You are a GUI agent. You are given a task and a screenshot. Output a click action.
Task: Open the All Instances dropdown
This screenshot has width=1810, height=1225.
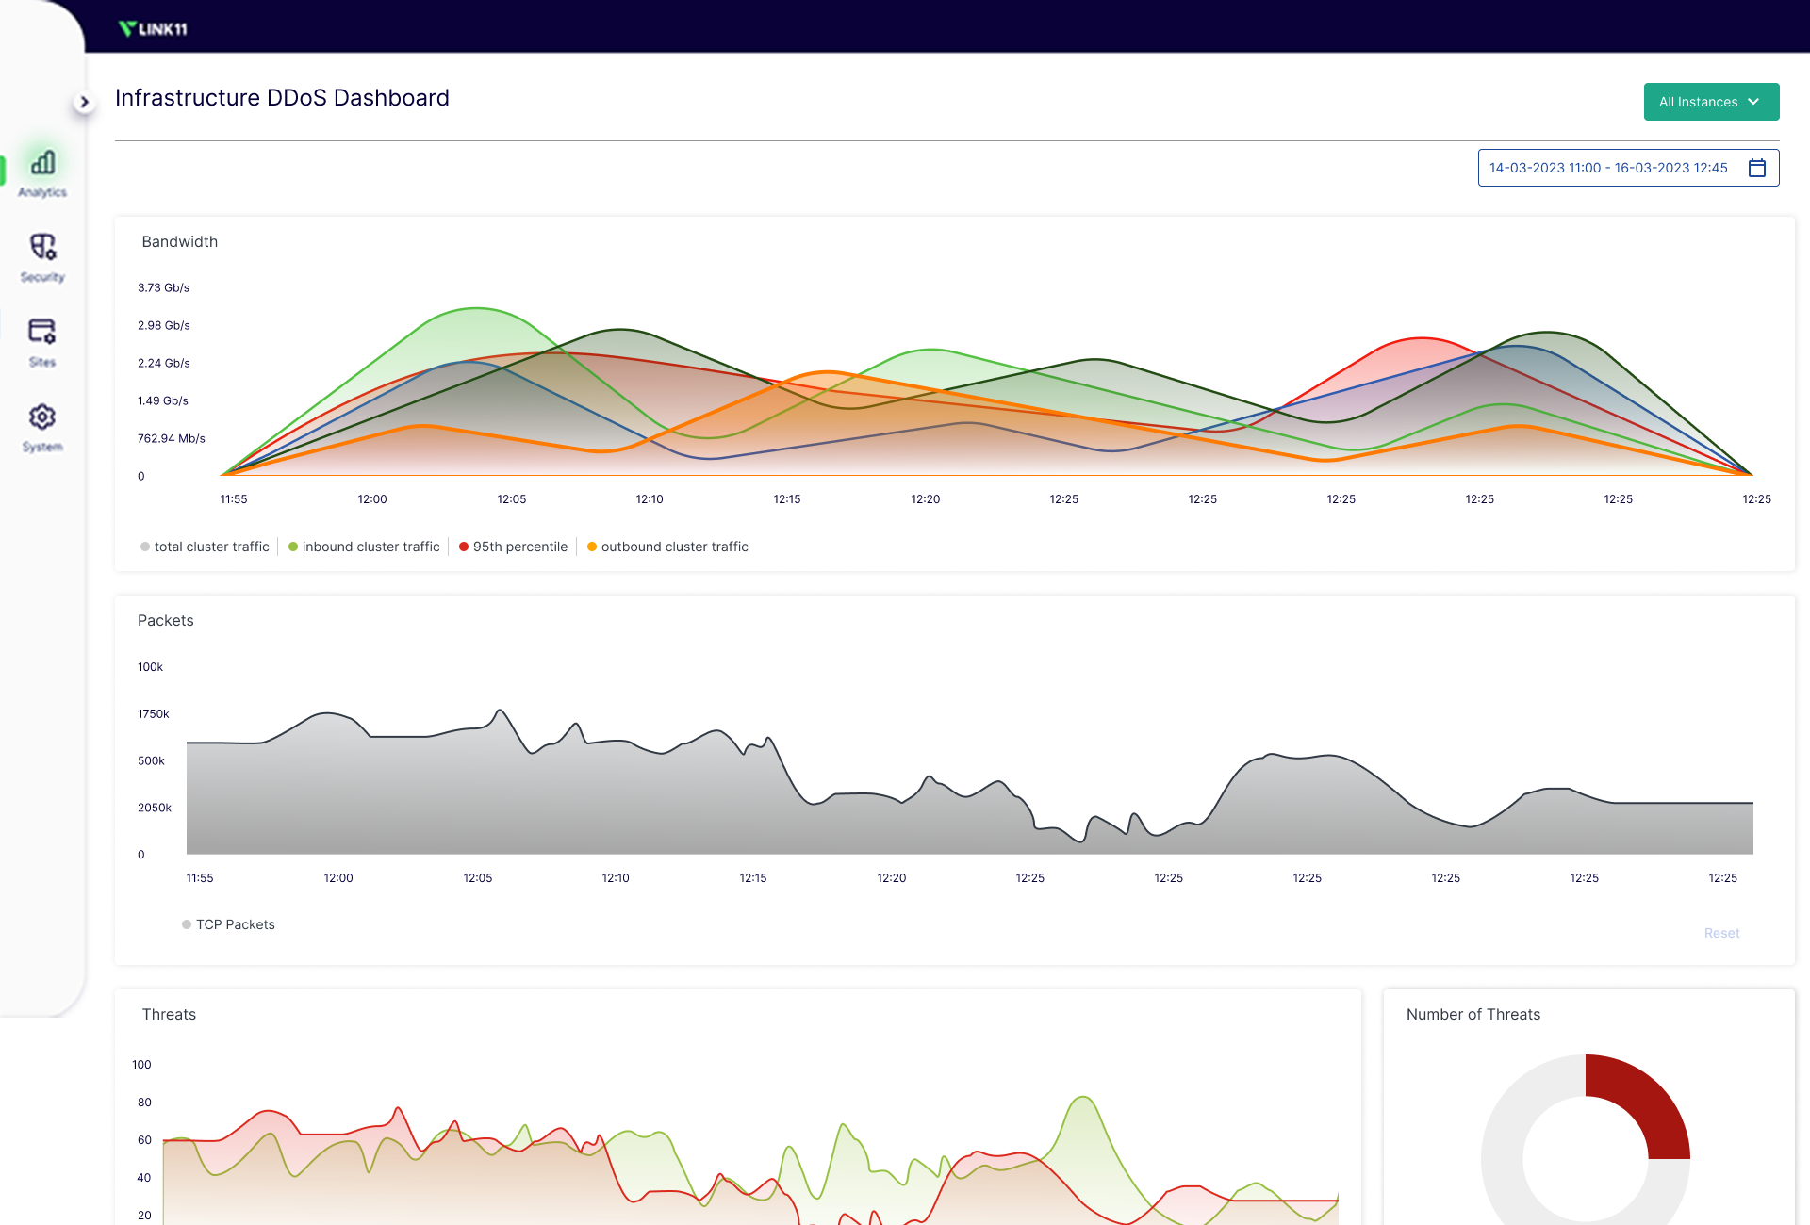(x=1698, y=102)
